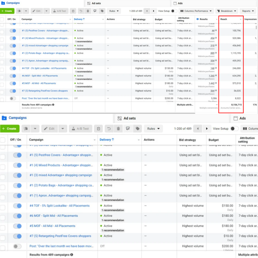This screenshot has width=258, height=258.
Task: Click trash delete icon in upper panel toolbar
Action: pos(88,11)
